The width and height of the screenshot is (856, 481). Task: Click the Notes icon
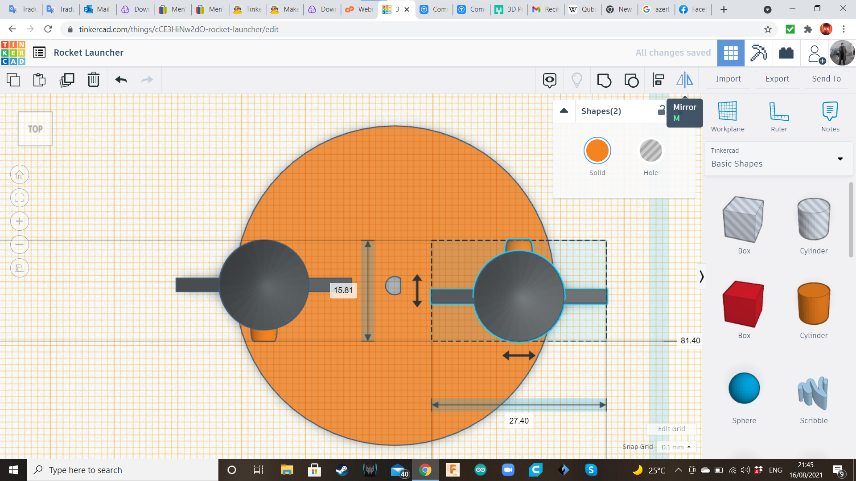click(x=830, y=116)
